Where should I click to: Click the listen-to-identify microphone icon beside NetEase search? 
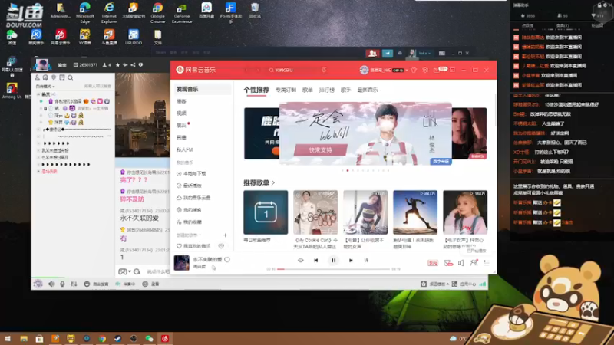click(x=324, y=70)
